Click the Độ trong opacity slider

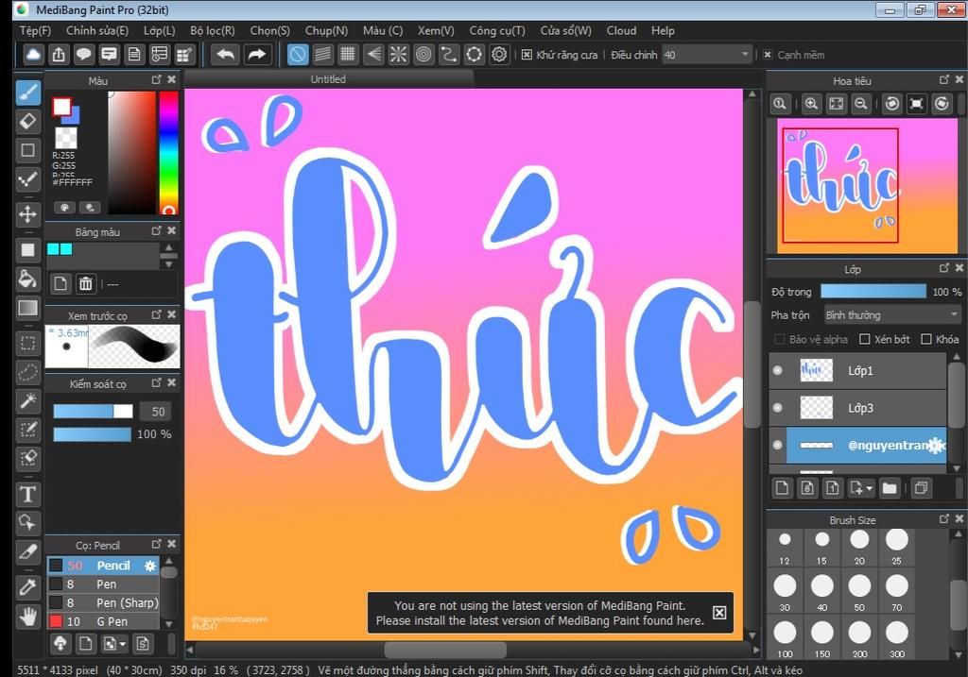point(873,291)
